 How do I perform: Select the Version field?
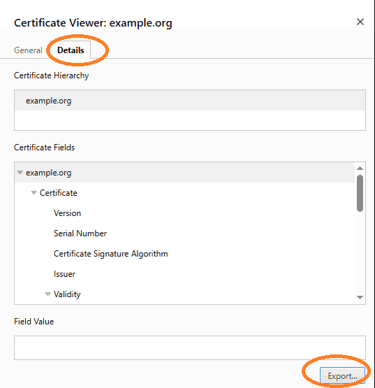[x=184, y=213]
